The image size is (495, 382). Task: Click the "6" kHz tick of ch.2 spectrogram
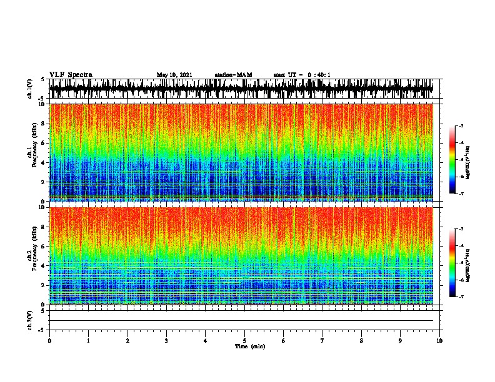(x=44, y=247)
